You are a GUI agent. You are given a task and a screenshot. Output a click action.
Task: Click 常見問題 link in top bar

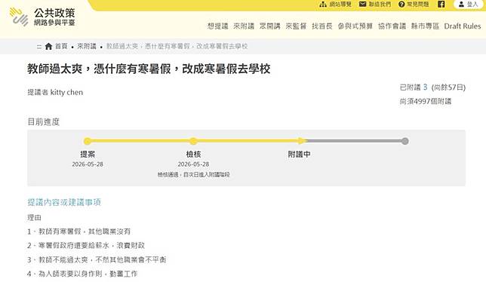[417, 5]
